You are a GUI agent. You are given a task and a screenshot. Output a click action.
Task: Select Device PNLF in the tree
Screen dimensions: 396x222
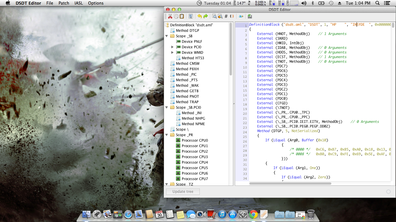(x=192, y=41)
